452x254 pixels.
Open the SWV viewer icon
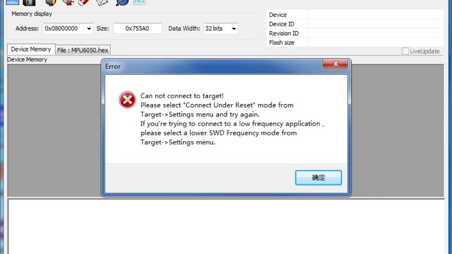click(139, 2)
